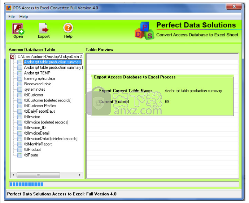This screenshot has width=249, height=203.
Task: Select tblCustomer (deleted records) table
Action: pos(48,100)
